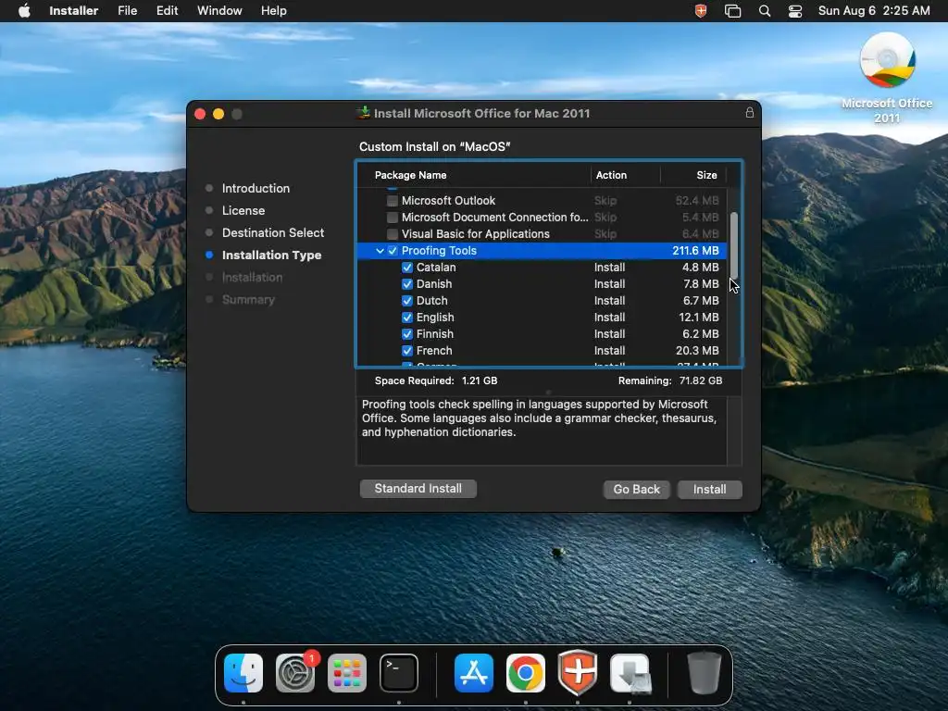
Task: Click the Package Name column header
Action: point(410,175)
